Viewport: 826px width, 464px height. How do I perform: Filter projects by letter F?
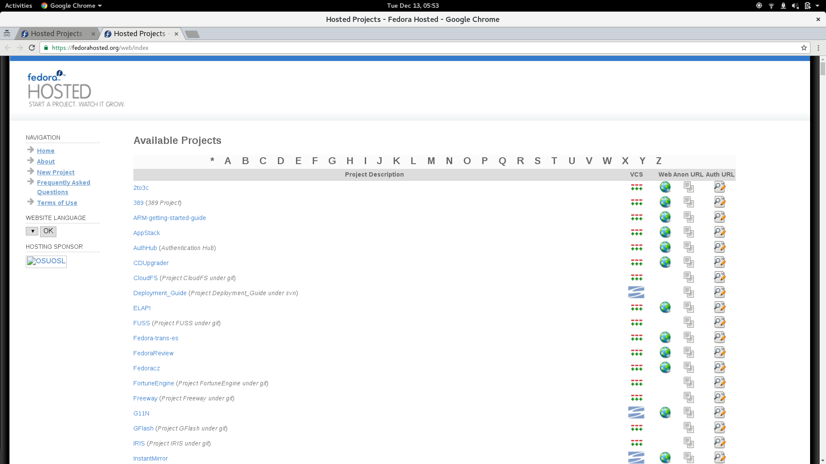tap(315, 161)
